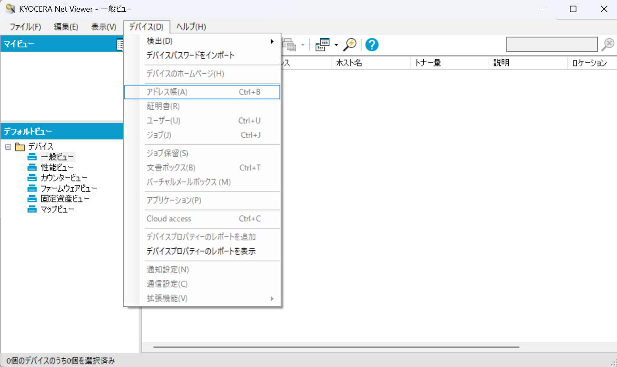This screenshot has width=617, height=367.
Task: Open the ファイル(F) menu
Action: coord(25,27)
